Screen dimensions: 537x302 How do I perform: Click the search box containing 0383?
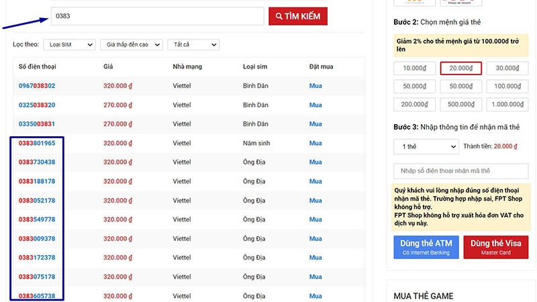pos(158,16)
